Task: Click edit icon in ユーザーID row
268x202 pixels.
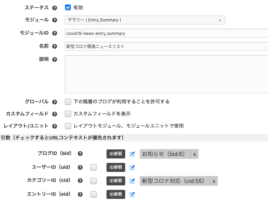Action: pos(132,167)
